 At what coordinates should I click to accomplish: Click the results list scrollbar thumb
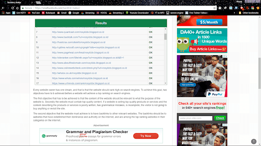(166, 36)
